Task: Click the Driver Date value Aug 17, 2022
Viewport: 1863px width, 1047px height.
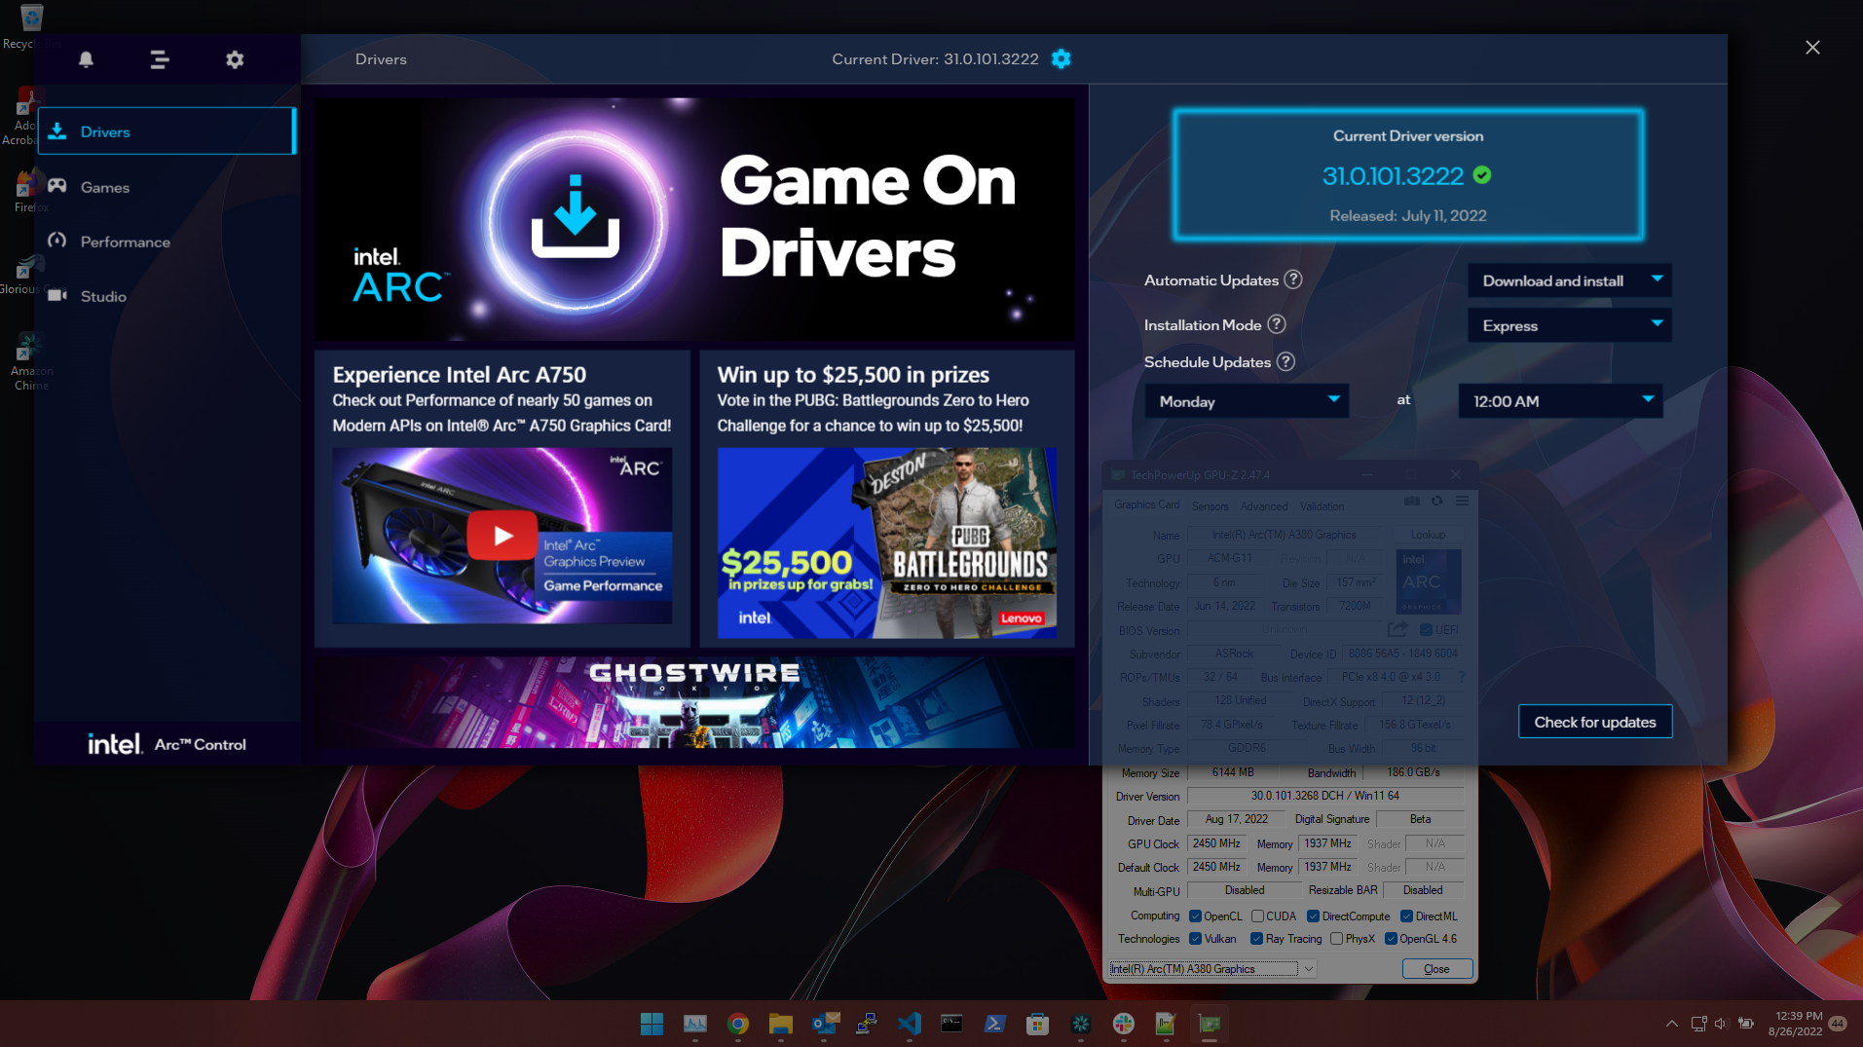Action: (1236, 819)
